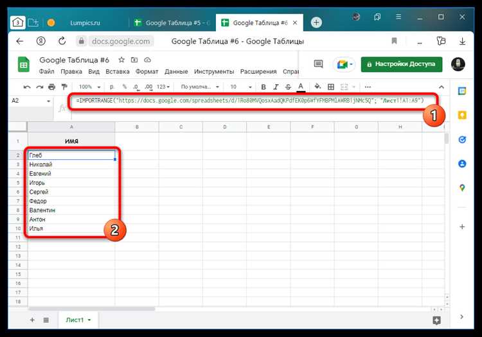Open Contacts in the side panel
482x337 pixels.
coord(462,164)
